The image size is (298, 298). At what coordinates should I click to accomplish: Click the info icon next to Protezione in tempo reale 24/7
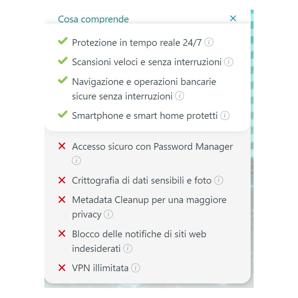pos(209,42)
